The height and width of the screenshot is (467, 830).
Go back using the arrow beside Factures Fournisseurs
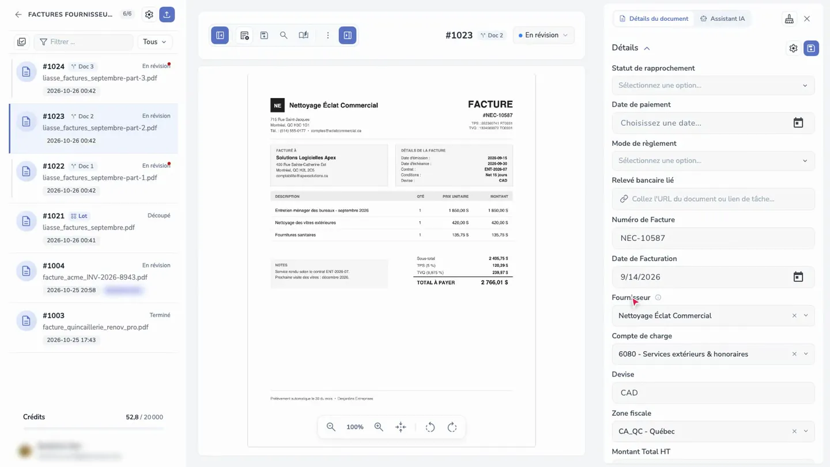pos(18,14)
